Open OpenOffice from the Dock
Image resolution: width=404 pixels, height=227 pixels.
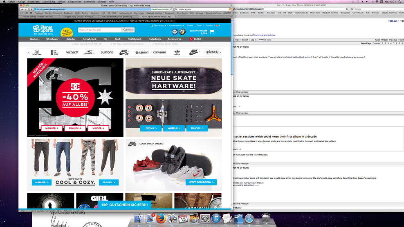point(238,218)
